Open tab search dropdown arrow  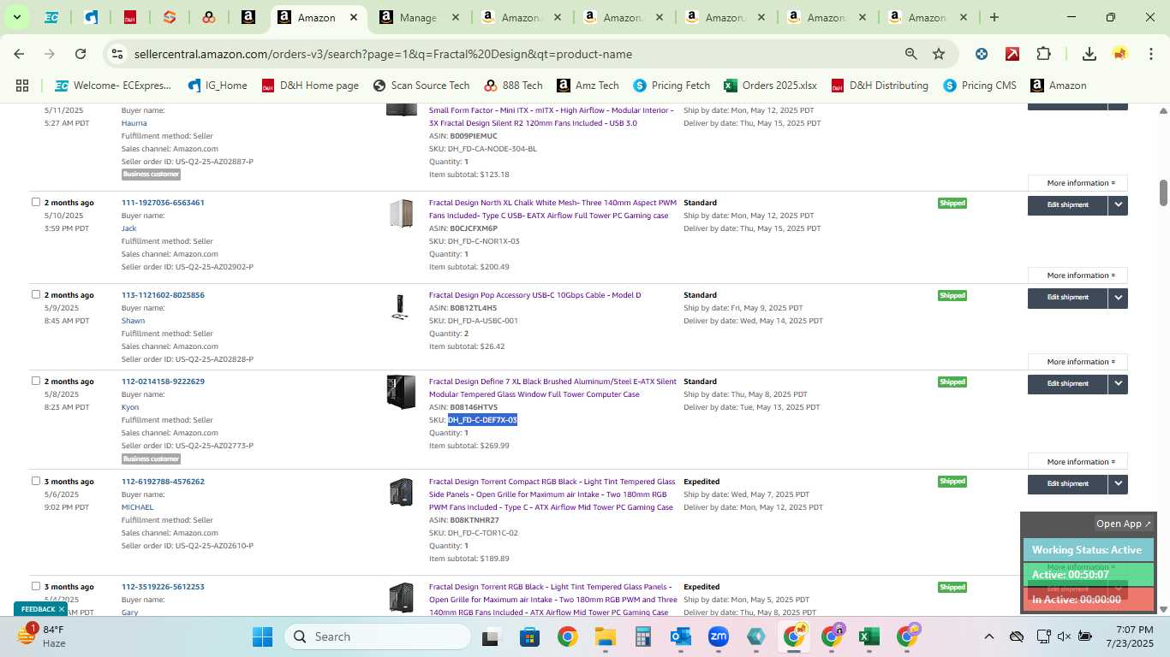16,17
